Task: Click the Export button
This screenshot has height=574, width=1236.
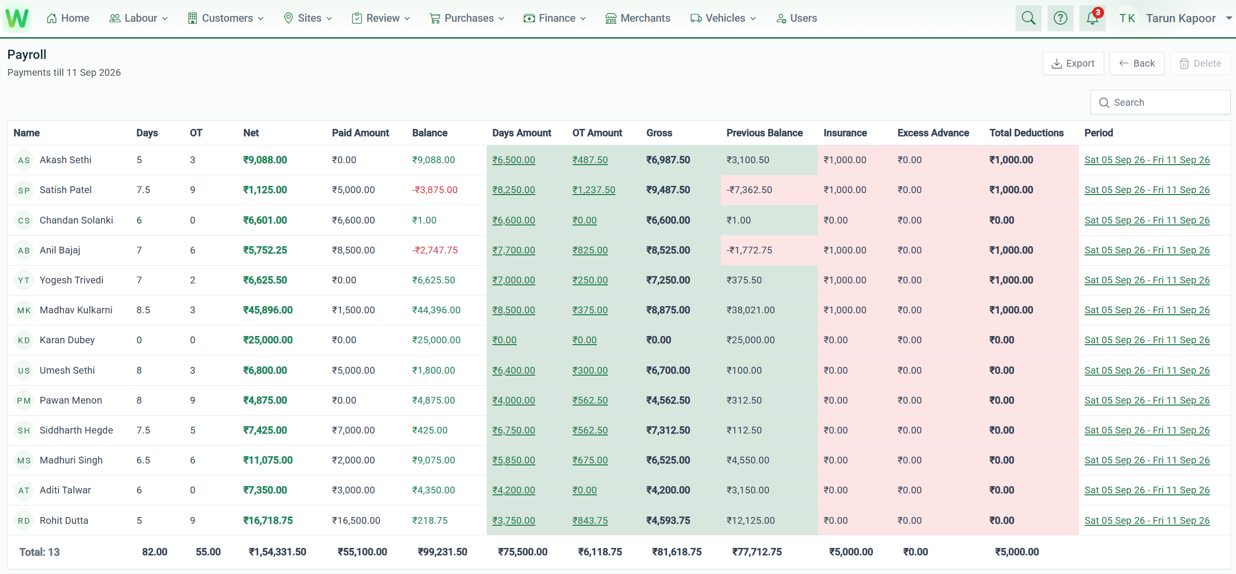Action: click(1073, 63)
